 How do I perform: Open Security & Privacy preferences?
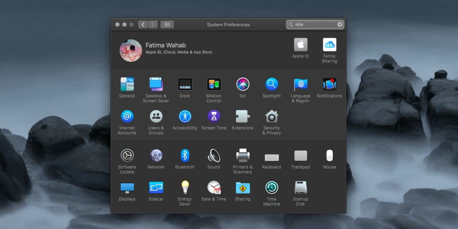[271, 116]
